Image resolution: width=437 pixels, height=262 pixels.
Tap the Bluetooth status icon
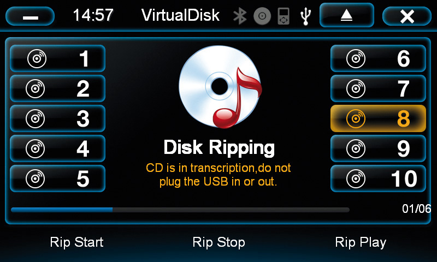tap(240, 16)
